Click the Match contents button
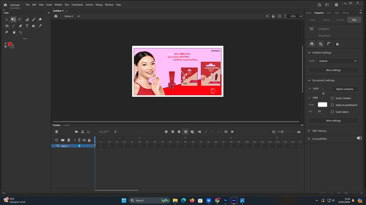The height and width of the screenshot is (205, 366). (x=345, y=89)
